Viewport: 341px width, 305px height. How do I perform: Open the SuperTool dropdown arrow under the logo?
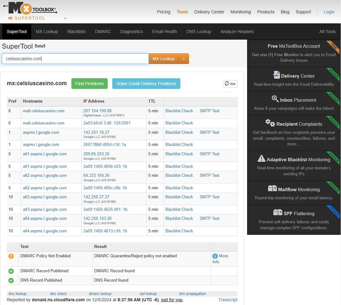pos(65,18)
